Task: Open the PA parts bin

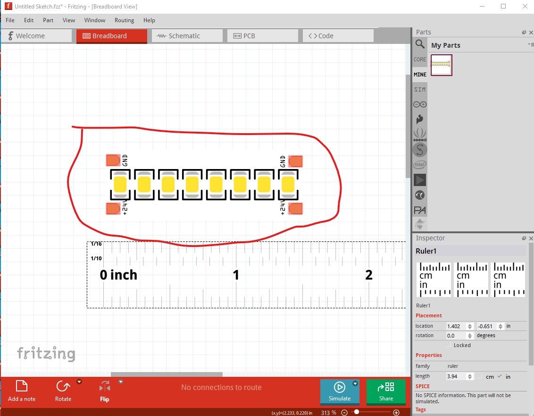Action: click(419, 210)
